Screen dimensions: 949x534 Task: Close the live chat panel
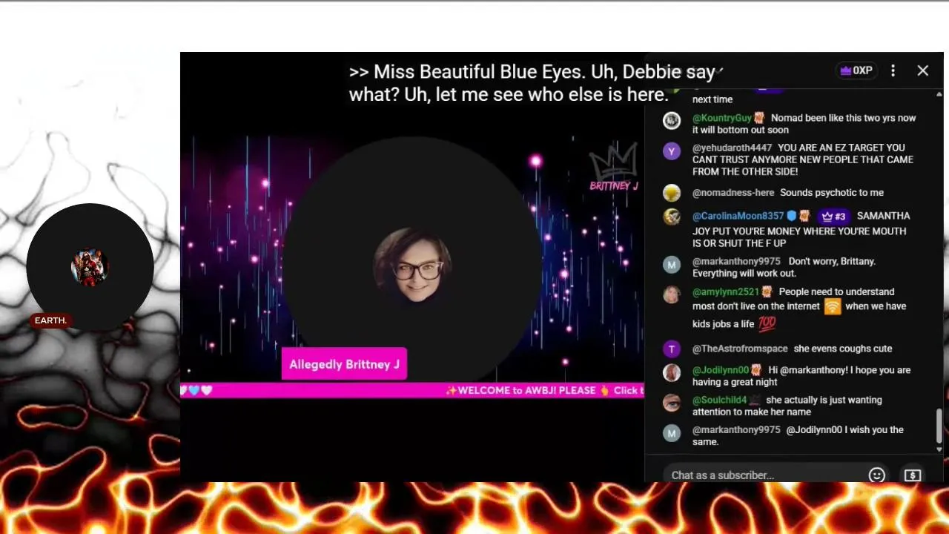click(x=922, y=70)
